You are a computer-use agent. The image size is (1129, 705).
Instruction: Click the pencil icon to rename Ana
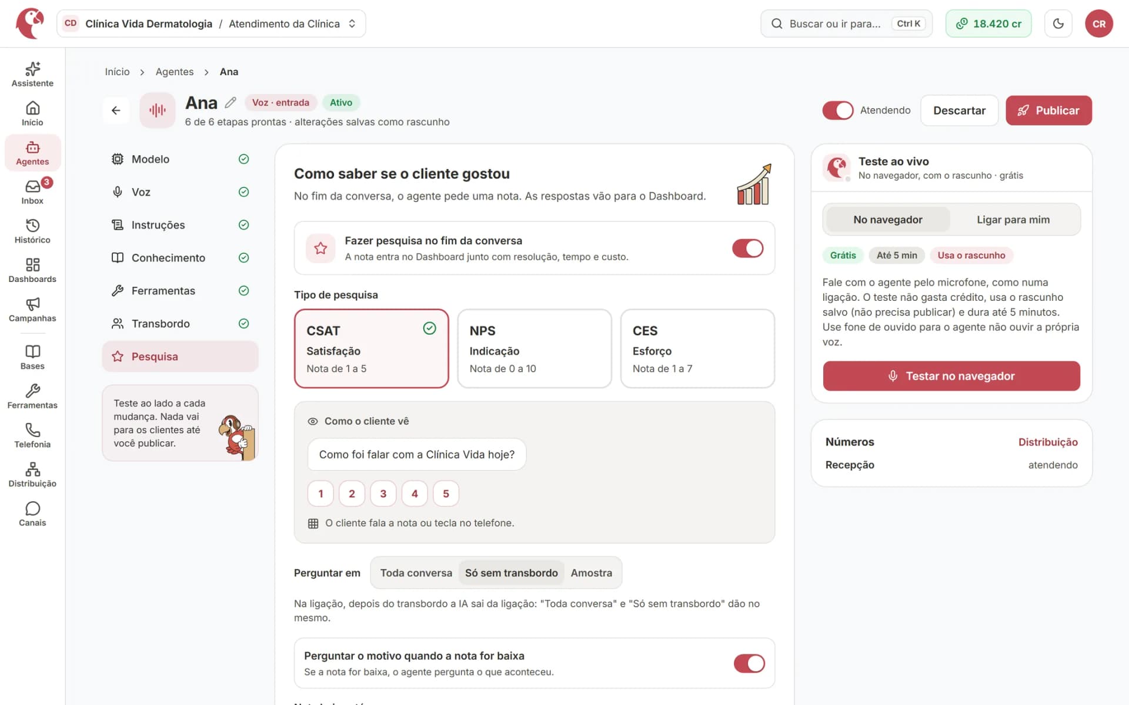coord(231,102)
